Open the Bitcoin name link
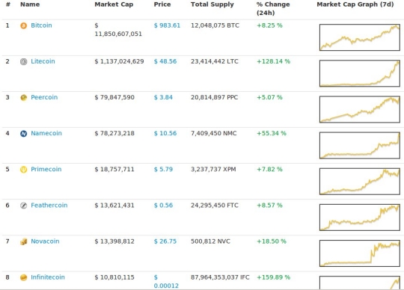The image size is (404, 290). [41, 25]
